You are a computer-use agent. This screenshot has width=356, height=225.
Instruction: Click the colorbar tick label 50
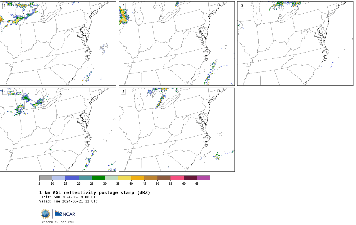point(157,184)
